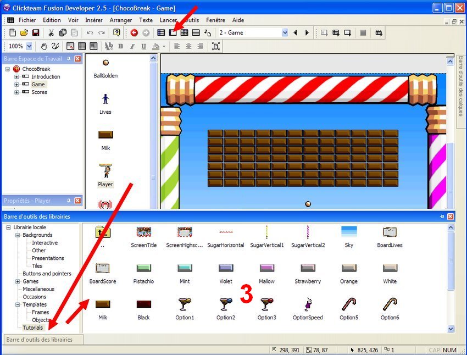The height and width of the screenshot is (355, 467).
Task: Click the align center icon
Action: pyautogui.click(x=188, y=46)
